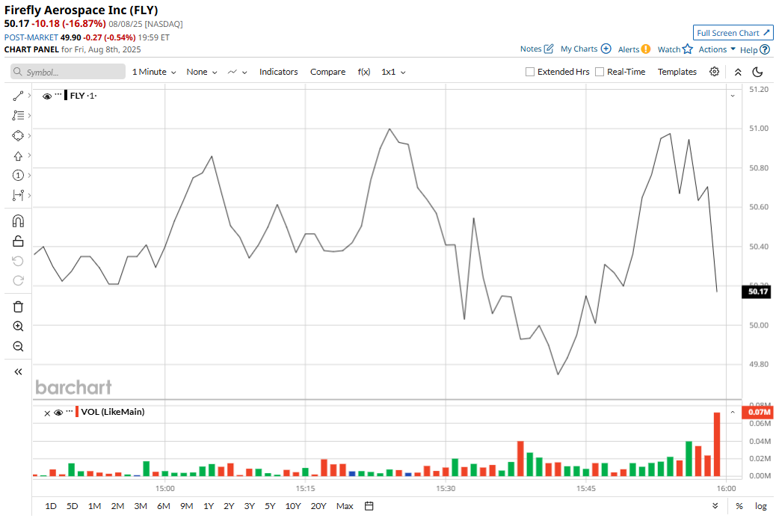Open the f(x) expressions menu

364,72
